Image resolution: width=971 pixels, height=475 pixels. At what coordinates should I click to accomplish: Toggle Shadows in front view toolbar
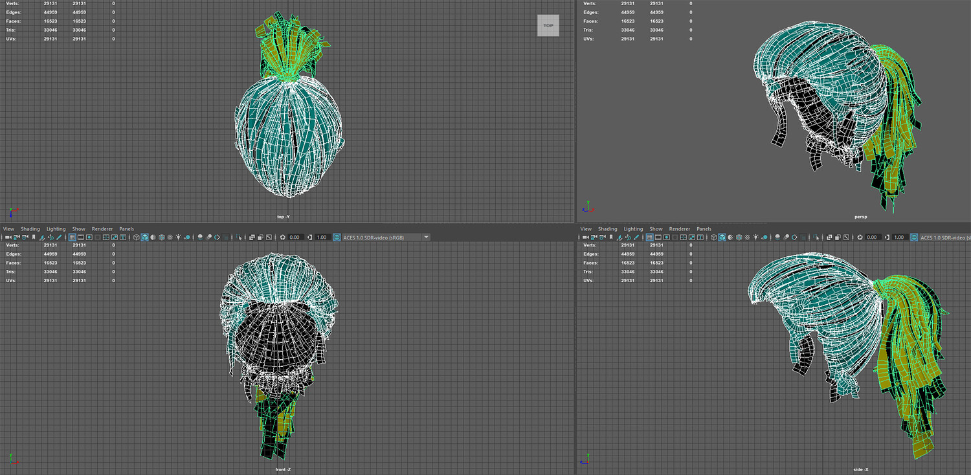point(186,237)
